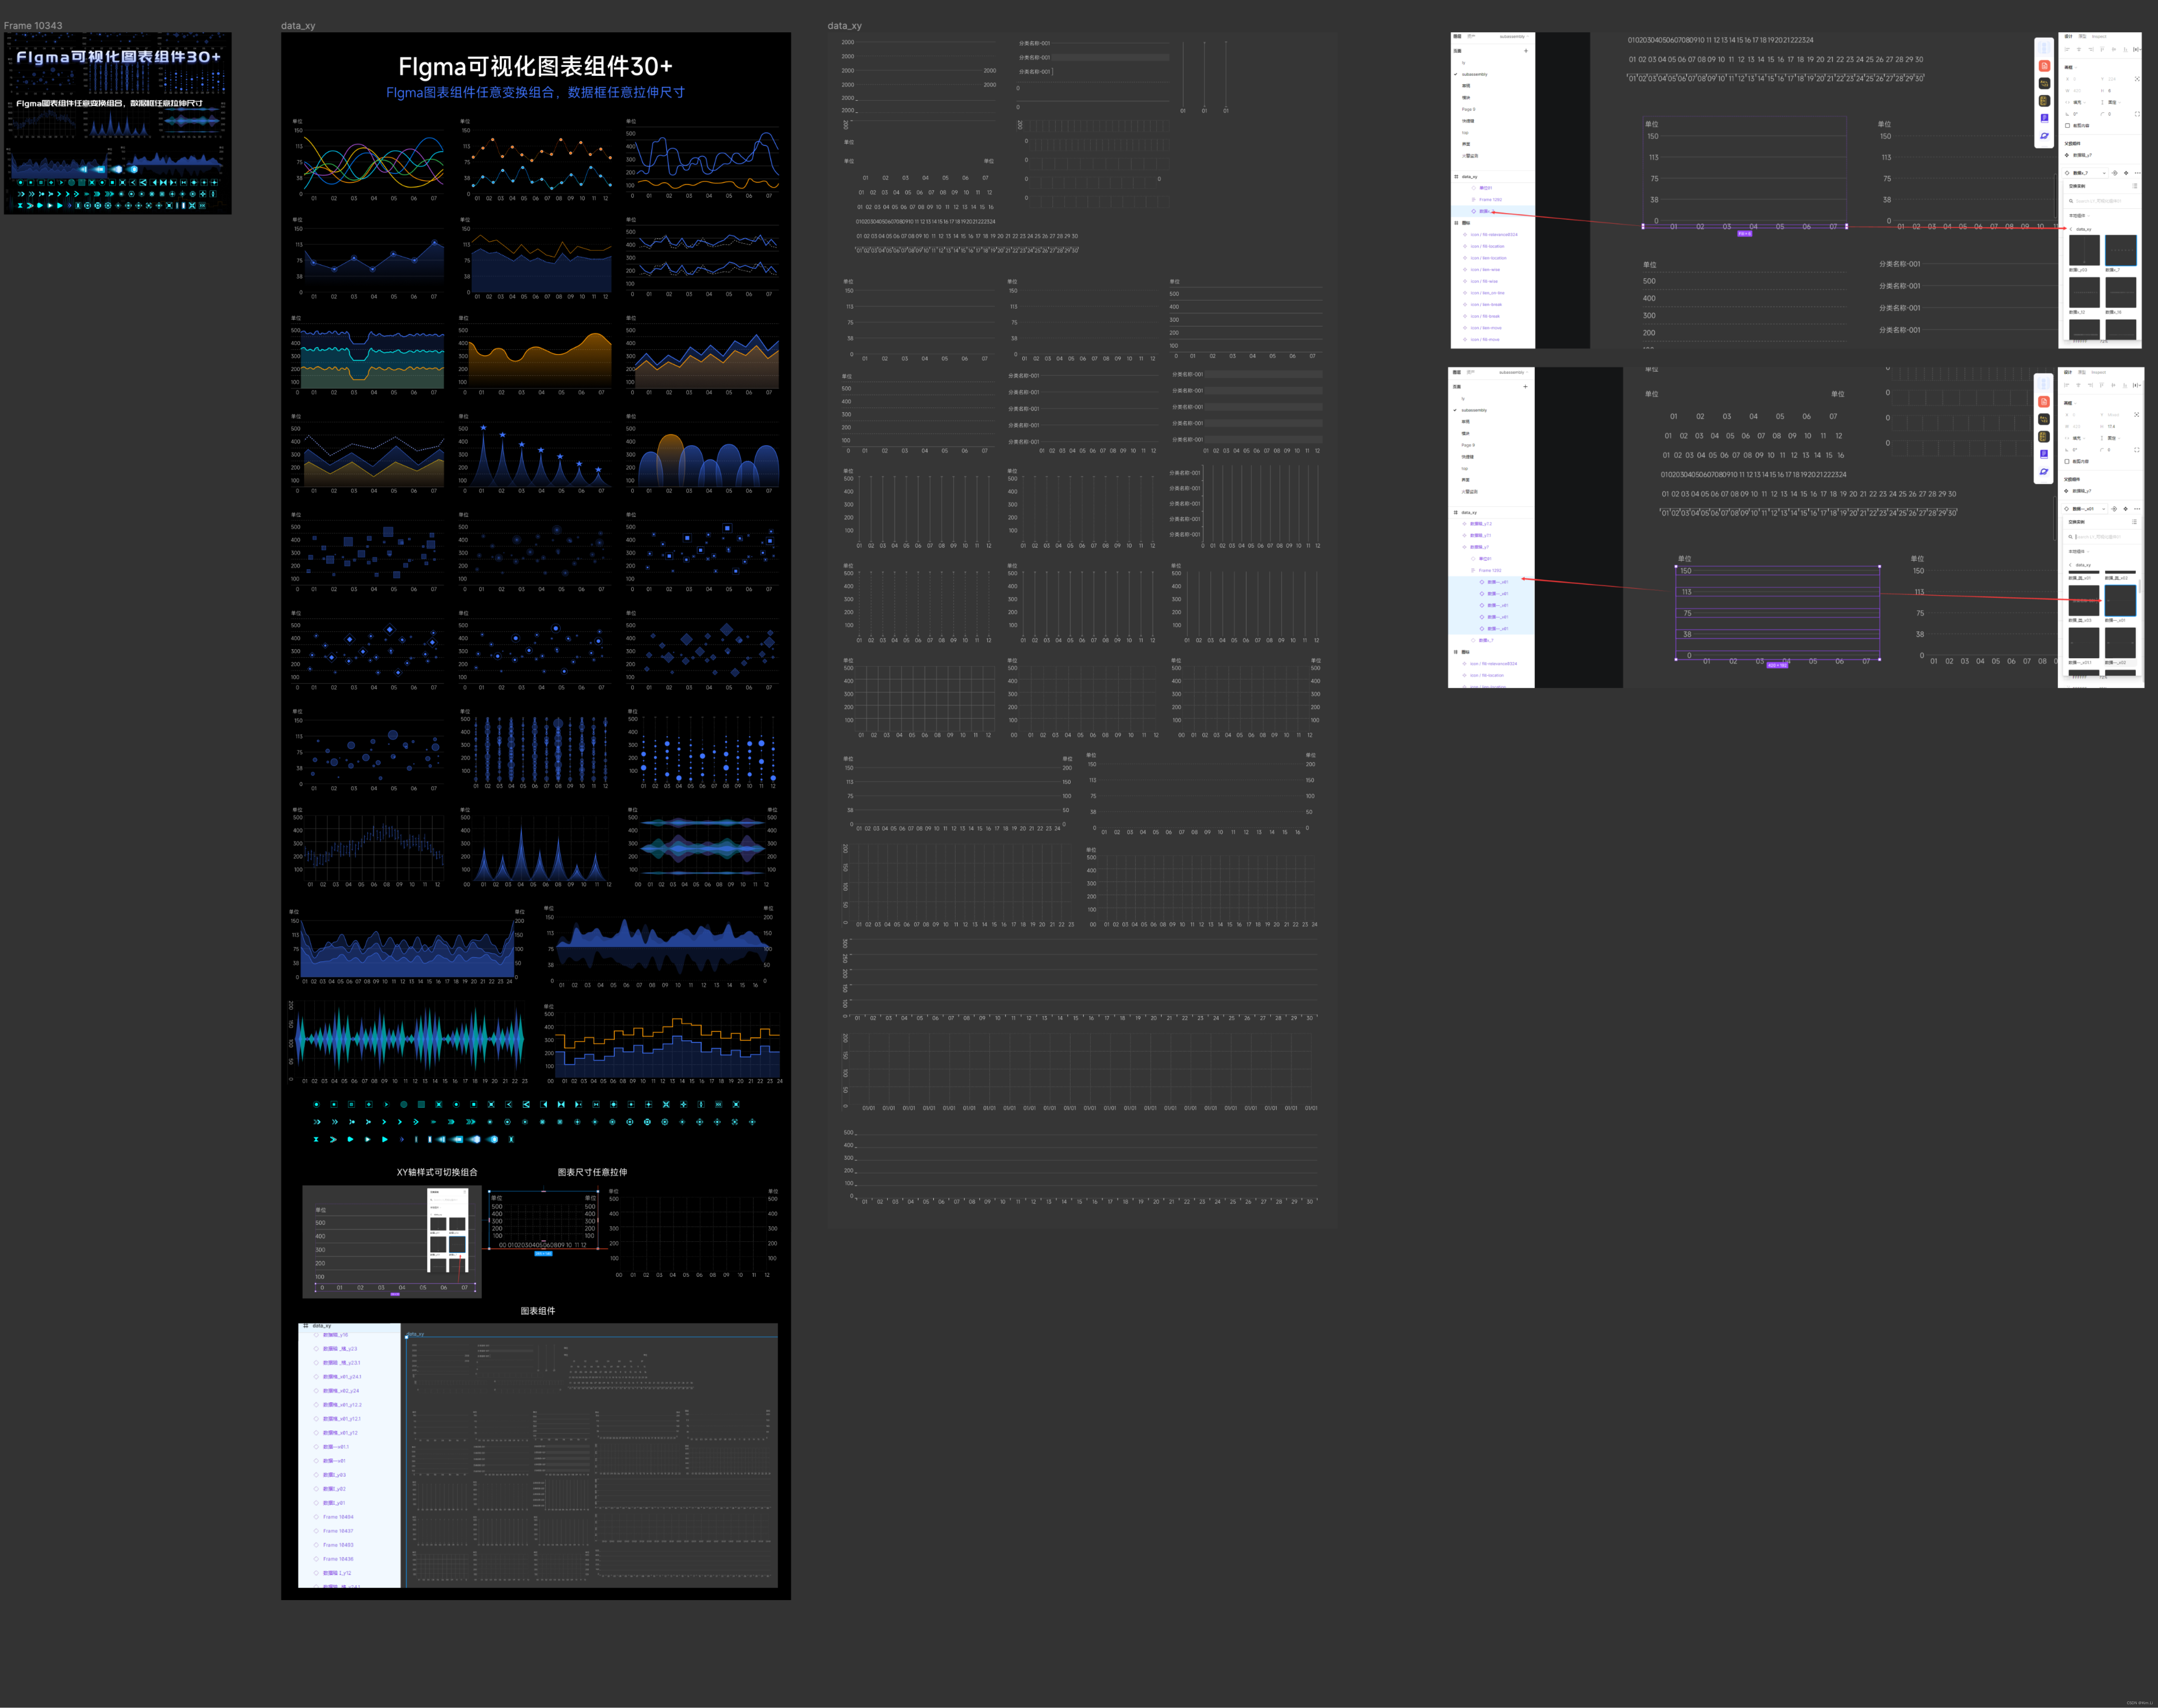This screenshot has height=1708, width=2158.
Task: Enable 裁剪内容 checkbox in upper design panel
Action: point(2068,126)
